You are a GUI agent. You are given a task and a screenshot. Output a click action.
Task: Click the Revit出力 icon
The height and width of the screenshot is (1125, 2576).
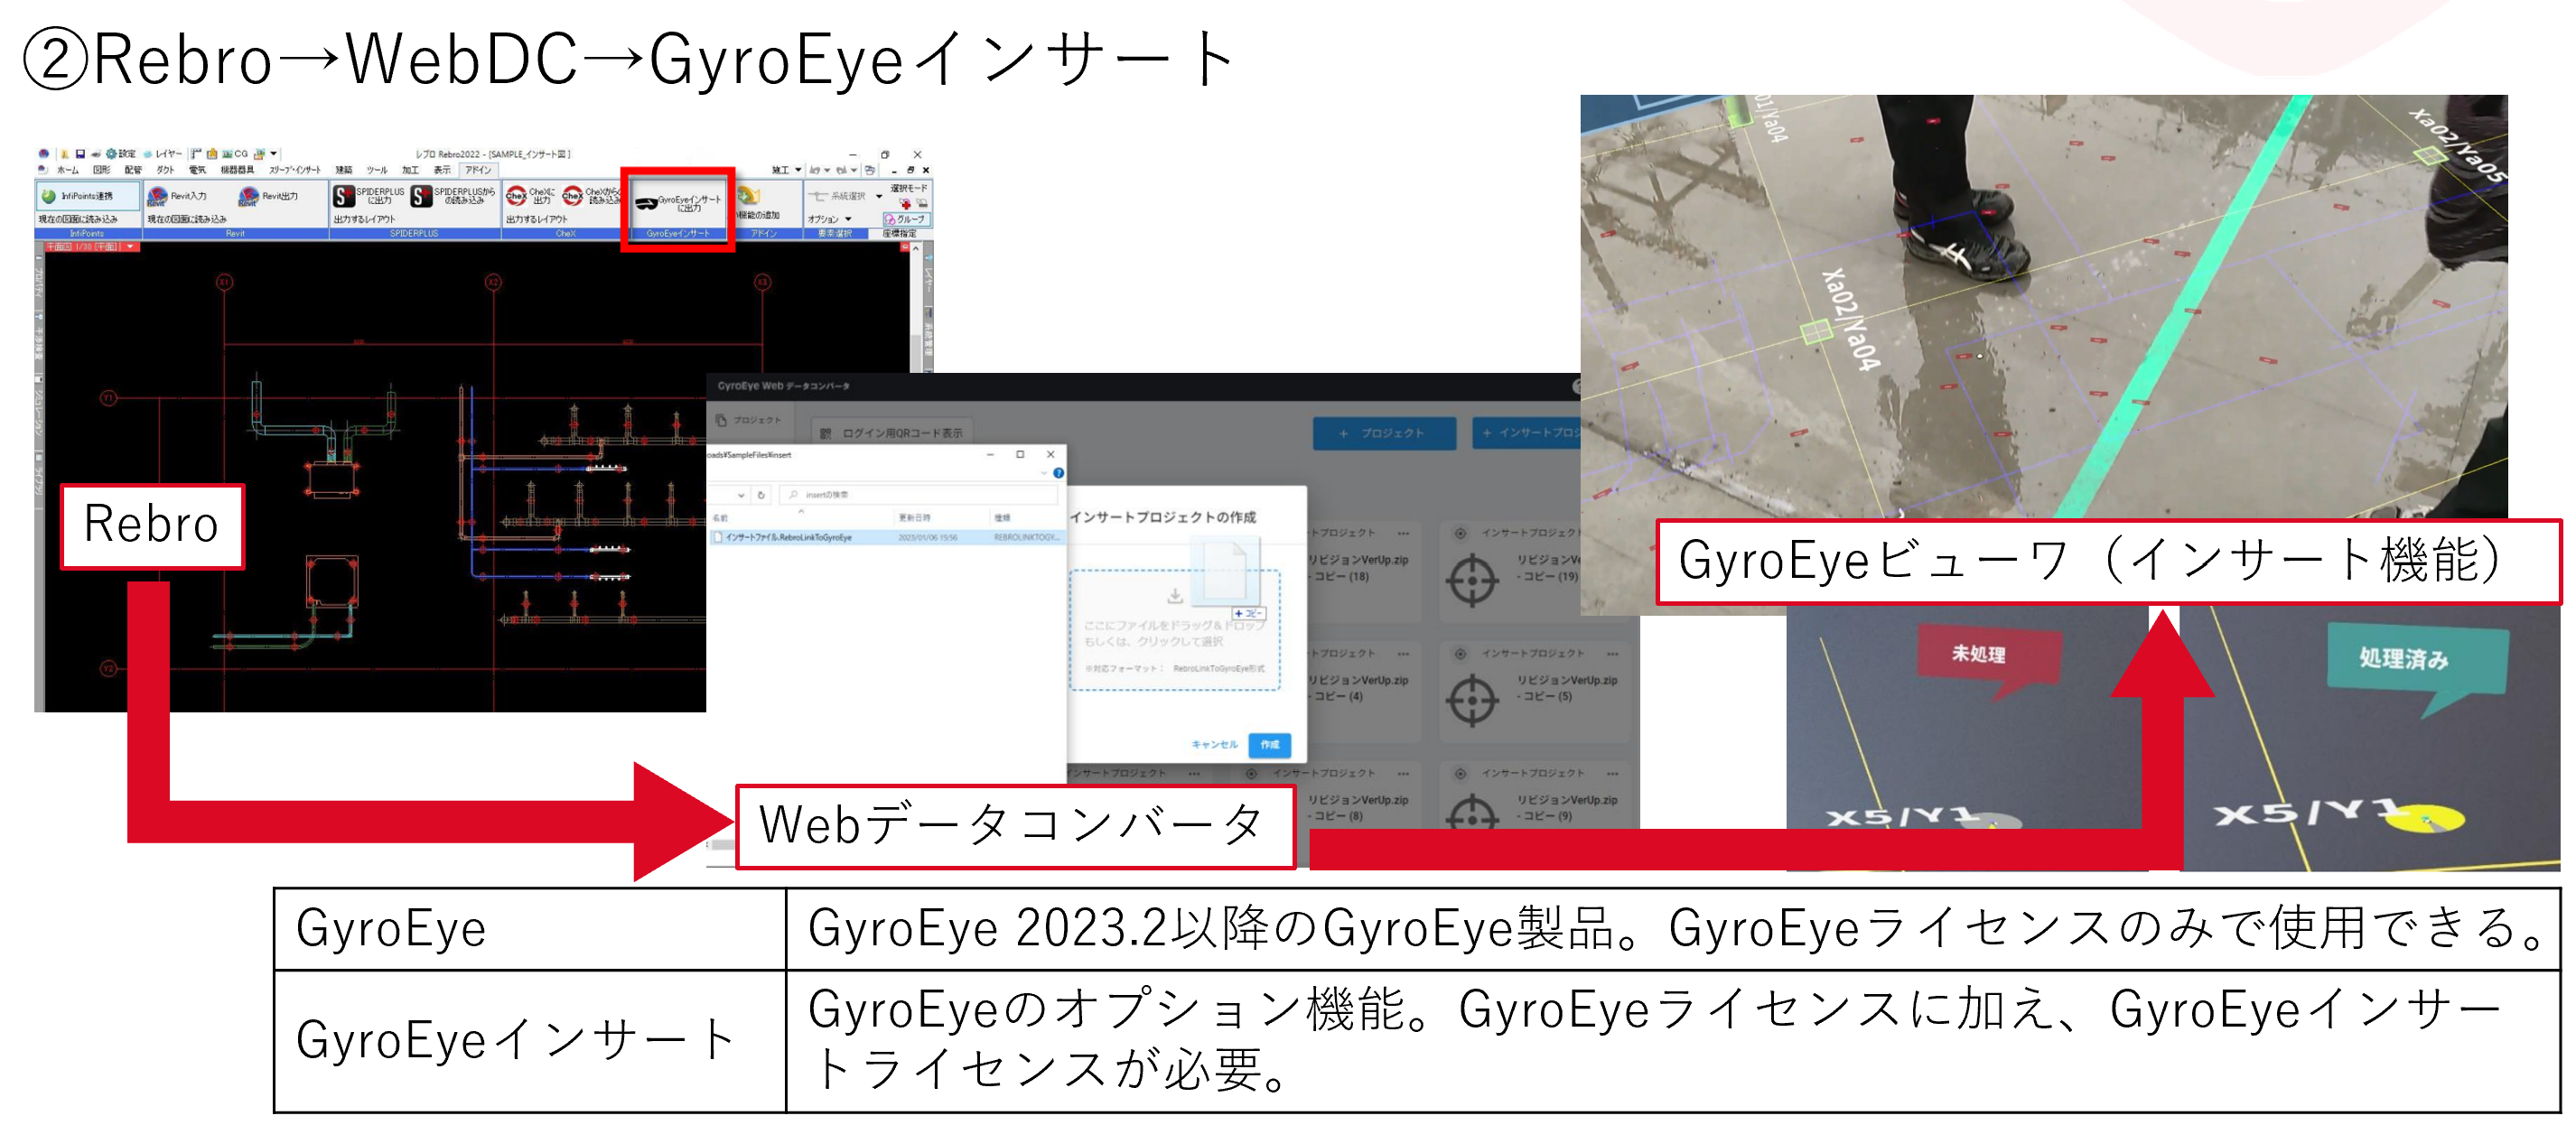tap(249, 196)
